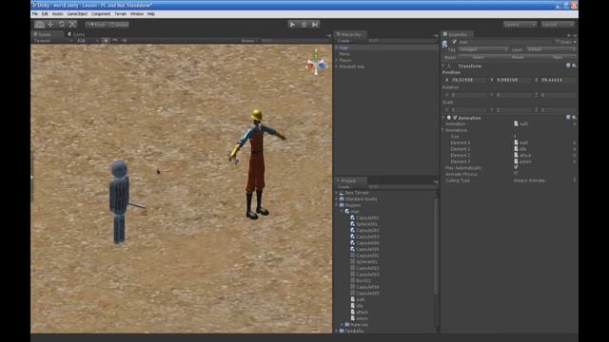Click the object picker for Animation clip field
Image resolution: width=609 pixels, height=342 pixels.
click(575, 124)
